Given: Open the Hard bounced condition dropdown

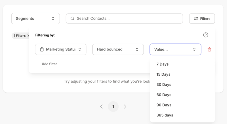Looking at the screenshot, I should tap(118, 49).
